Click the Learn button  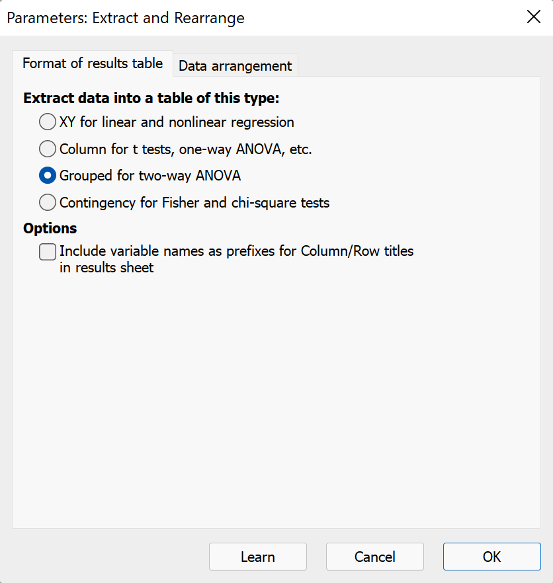coord(257,557)
